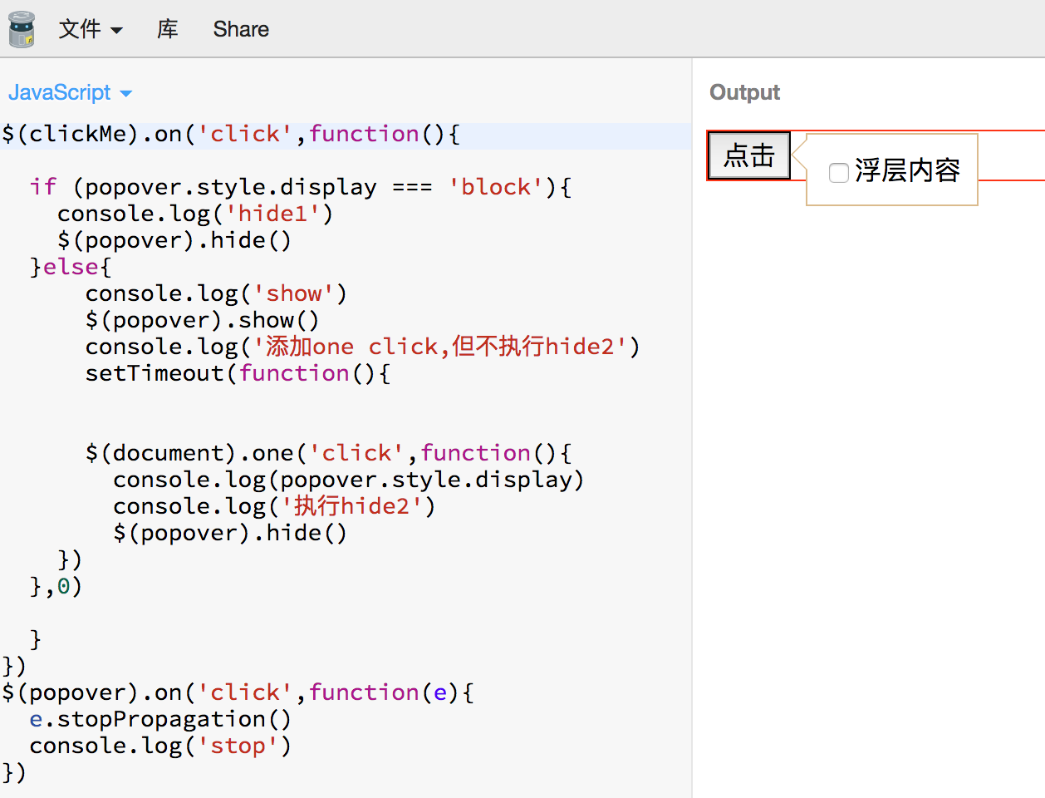The image size is (1045, 798).
Task: Click the $(popover).show() code line
Action: pos(201,320)
